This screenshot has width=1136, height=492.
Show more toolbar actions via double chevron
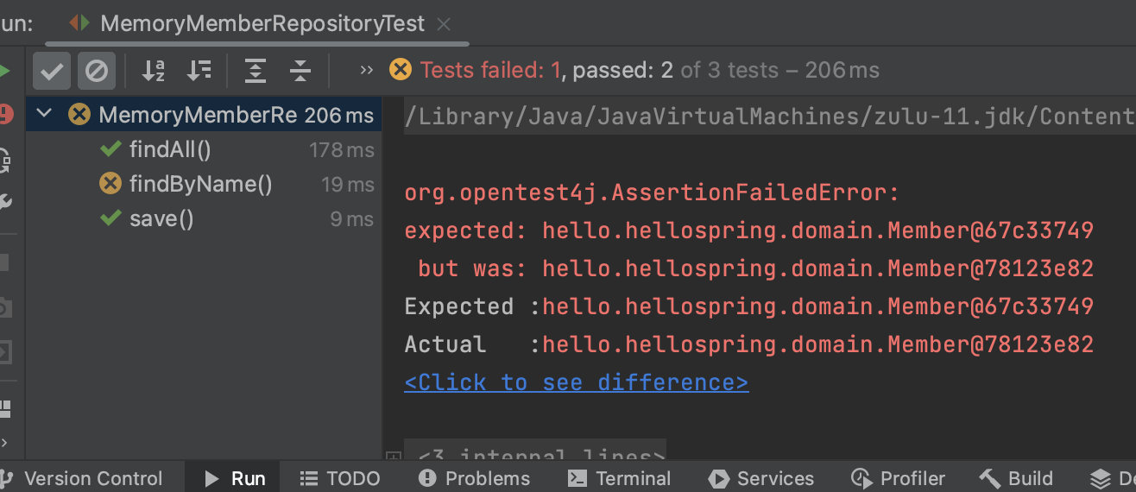366,71
